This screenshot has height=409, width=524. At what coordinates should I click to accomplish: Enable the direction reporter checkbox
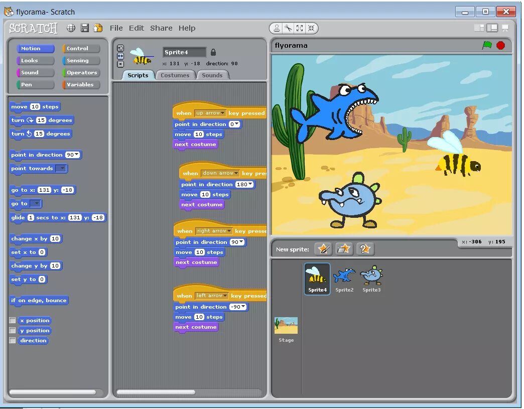coord(13,340)
